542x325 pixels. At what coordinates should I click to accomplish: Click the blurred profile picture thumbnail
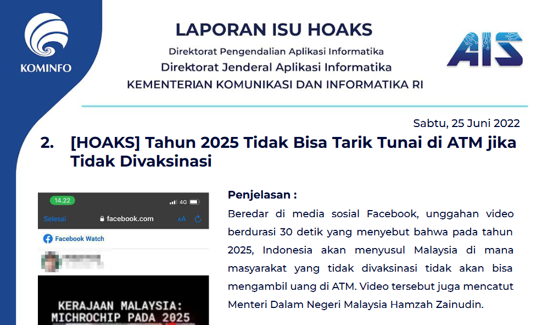coord(51,261)
